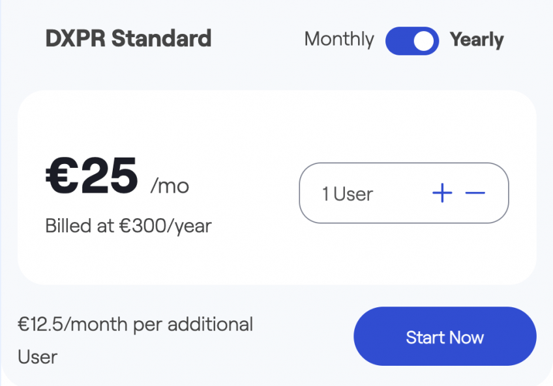The image size is (553, 386).
Task: Add a user with the plus icon
Action: (442, 193)
